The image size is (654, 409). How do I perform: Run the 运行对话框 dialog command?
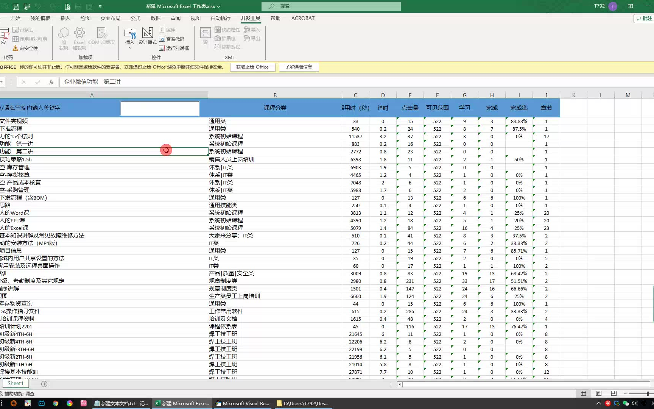click(174, 48)
